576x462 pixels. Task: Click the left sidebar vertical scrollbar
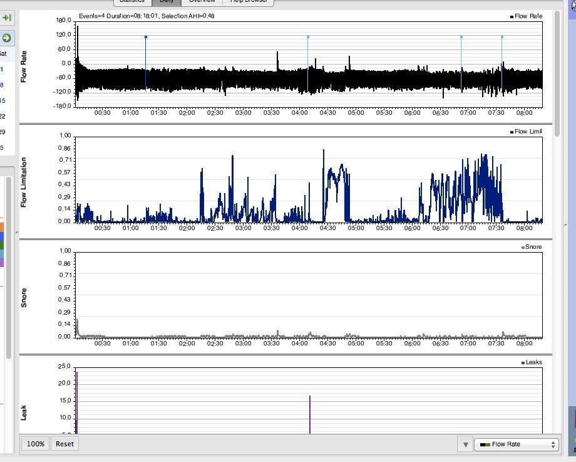9,270
